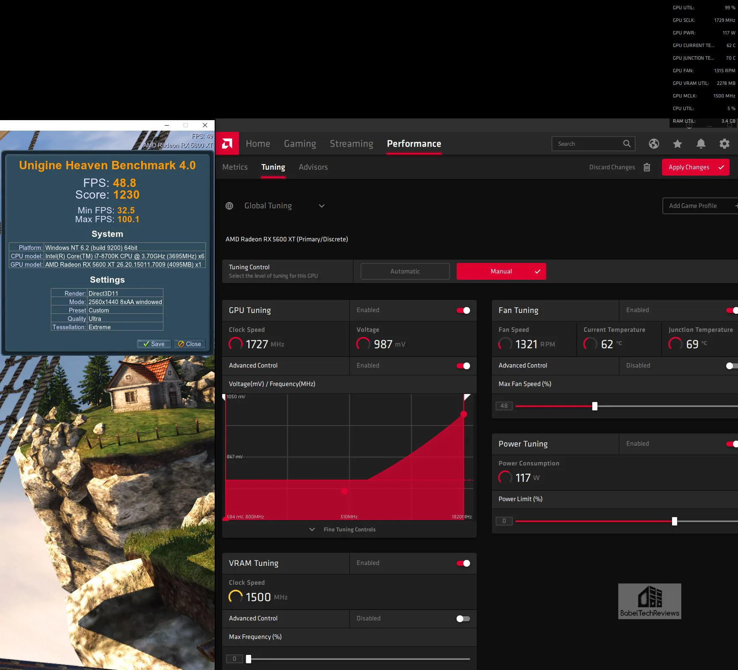Click the fan speed gauge icon
This screenshot has width=738, height=670.
[505, 344]
